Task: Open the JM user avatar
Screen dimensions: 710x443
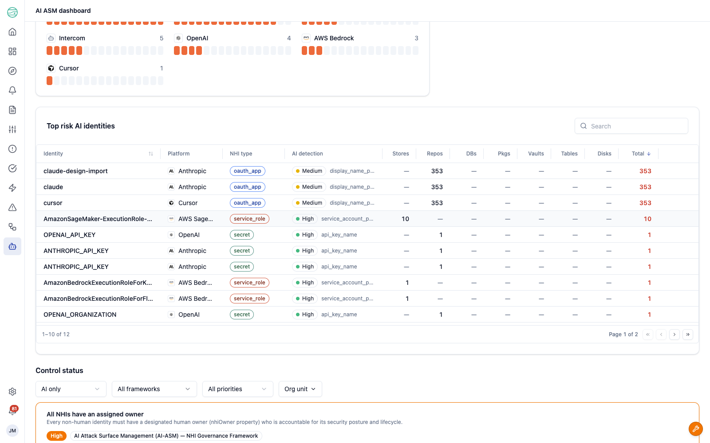Action: pyautogui.click(x=12, y=431)
